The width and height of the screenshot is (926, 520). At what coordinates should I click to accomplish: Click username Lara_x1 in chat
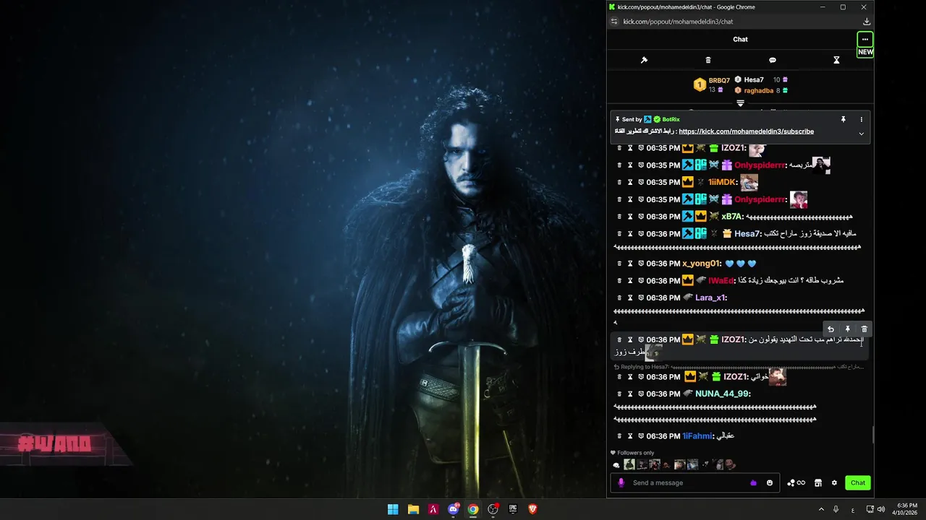point(711,298)
